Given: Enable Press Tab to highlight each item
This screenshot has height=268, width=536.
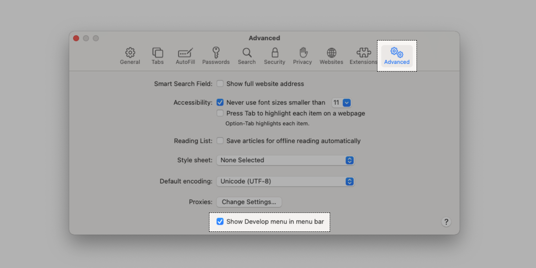Looking at the screenshot, I should click(x=220, y=113).
